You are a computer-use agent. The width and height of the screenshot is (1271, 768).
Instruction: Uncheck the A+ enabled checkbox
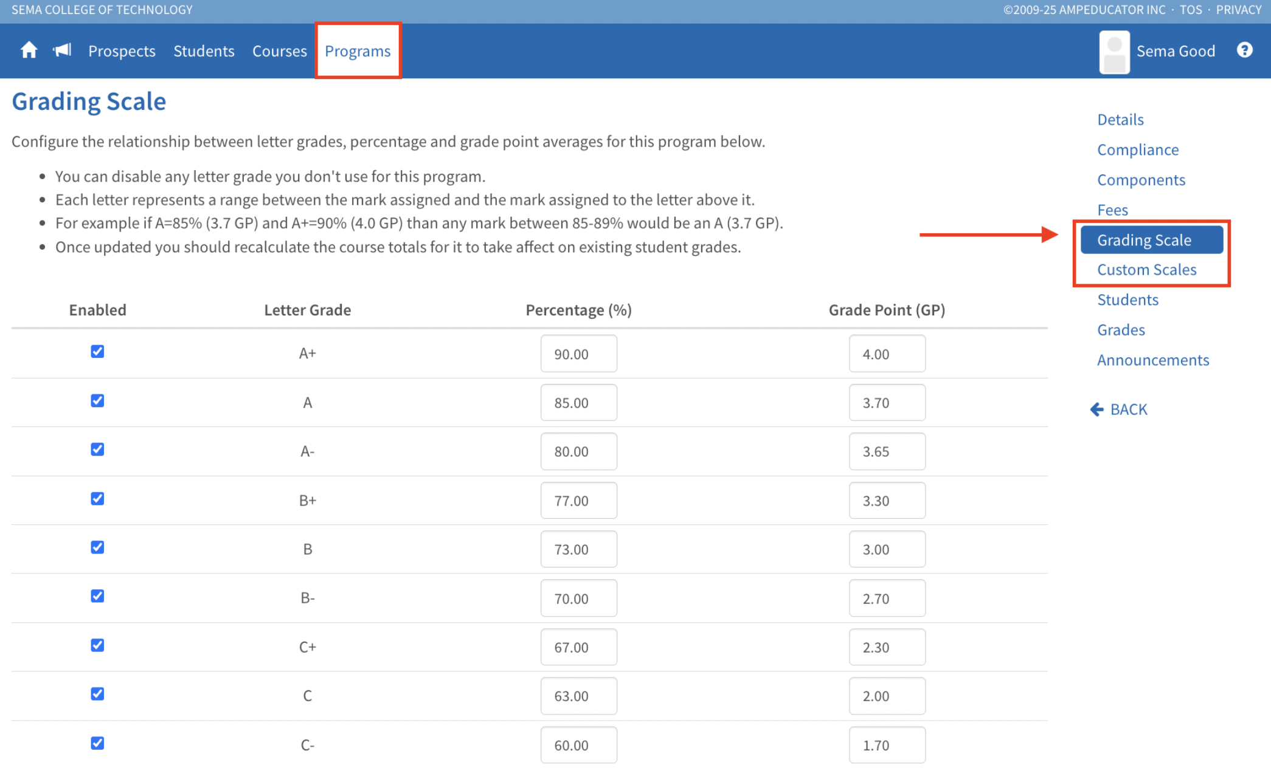point(97,352)
